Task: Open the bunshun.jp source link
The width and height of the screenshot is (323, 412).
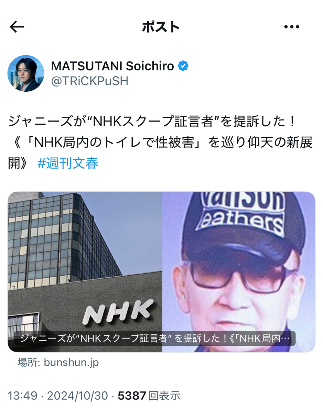Action: pos(71,363)
